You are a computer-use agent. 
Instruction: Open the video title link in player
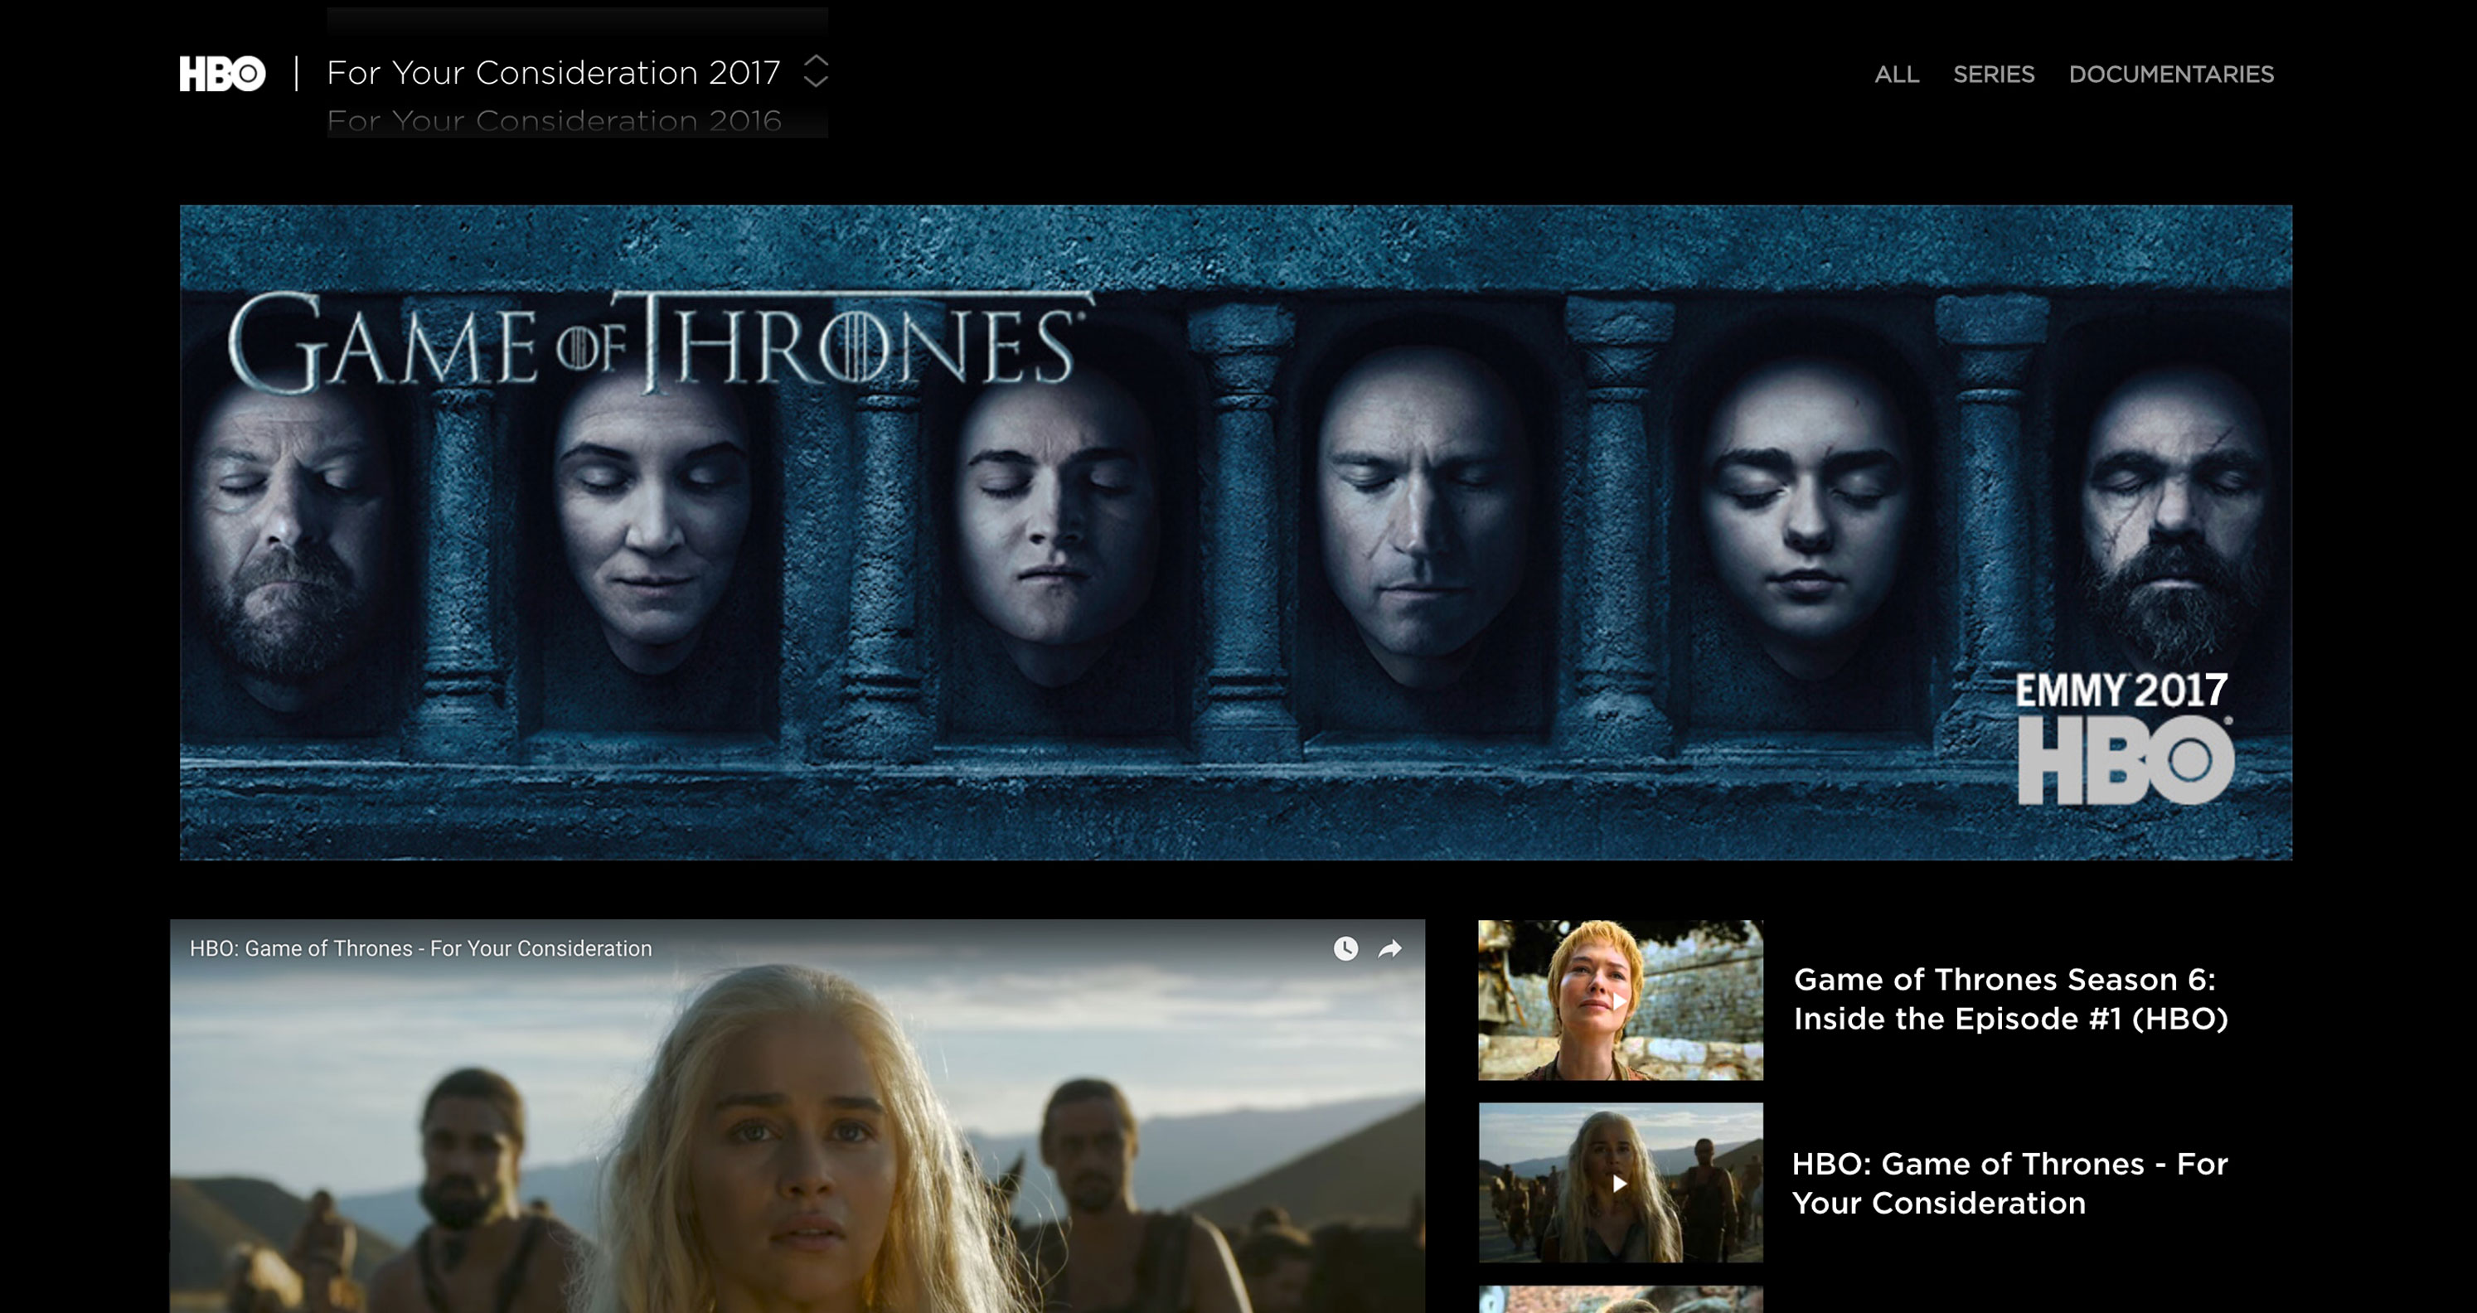(x=420, y=949)
